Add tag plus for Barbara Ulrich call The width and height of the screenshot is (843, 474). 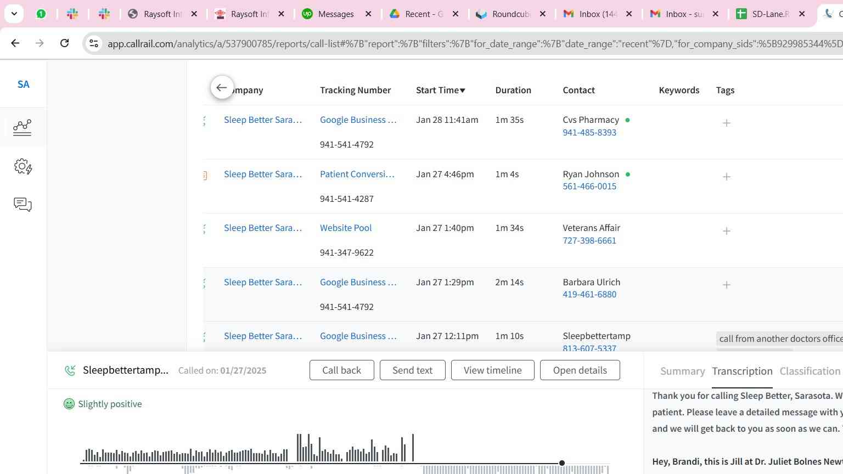point(727,285)
